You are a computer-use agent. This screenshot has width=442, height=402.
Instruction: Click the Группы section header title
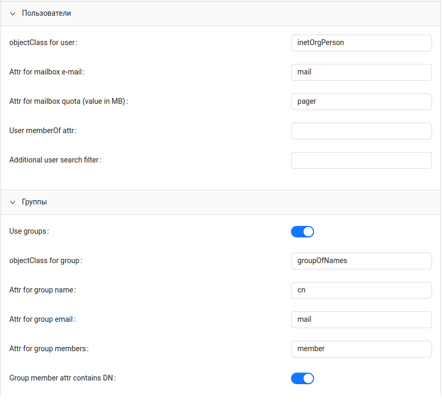[x=34, y=202]
